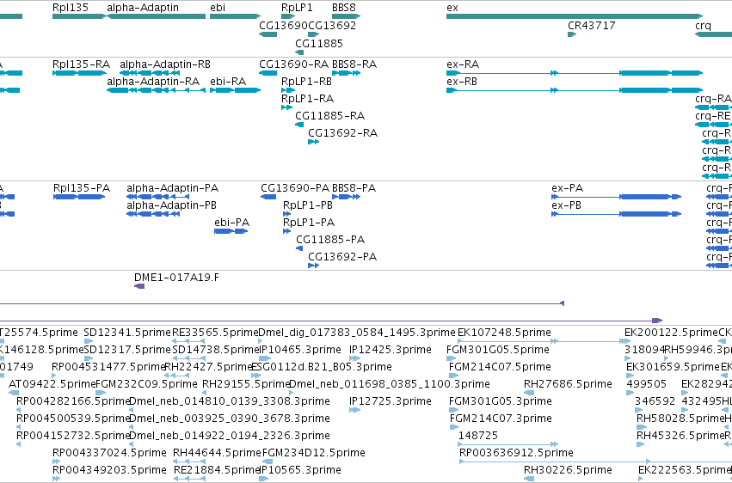
Task: Click the SD12341.5prime EST label
Action: (x=127, y=333)
